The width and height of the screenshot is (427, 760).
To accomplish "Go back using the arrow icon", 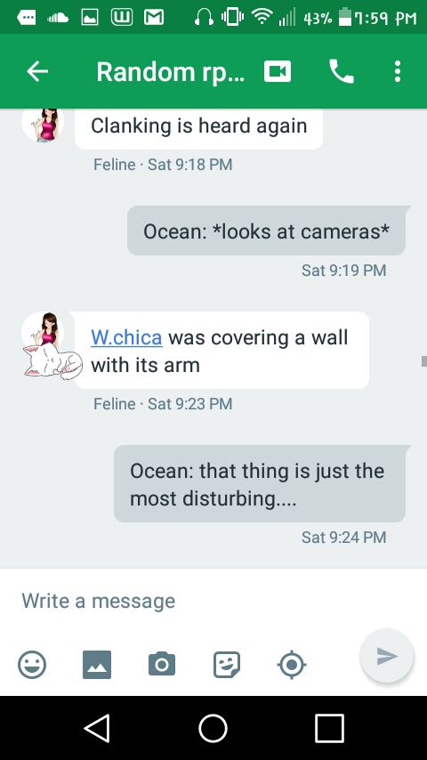I will click(x=37, y=72).
